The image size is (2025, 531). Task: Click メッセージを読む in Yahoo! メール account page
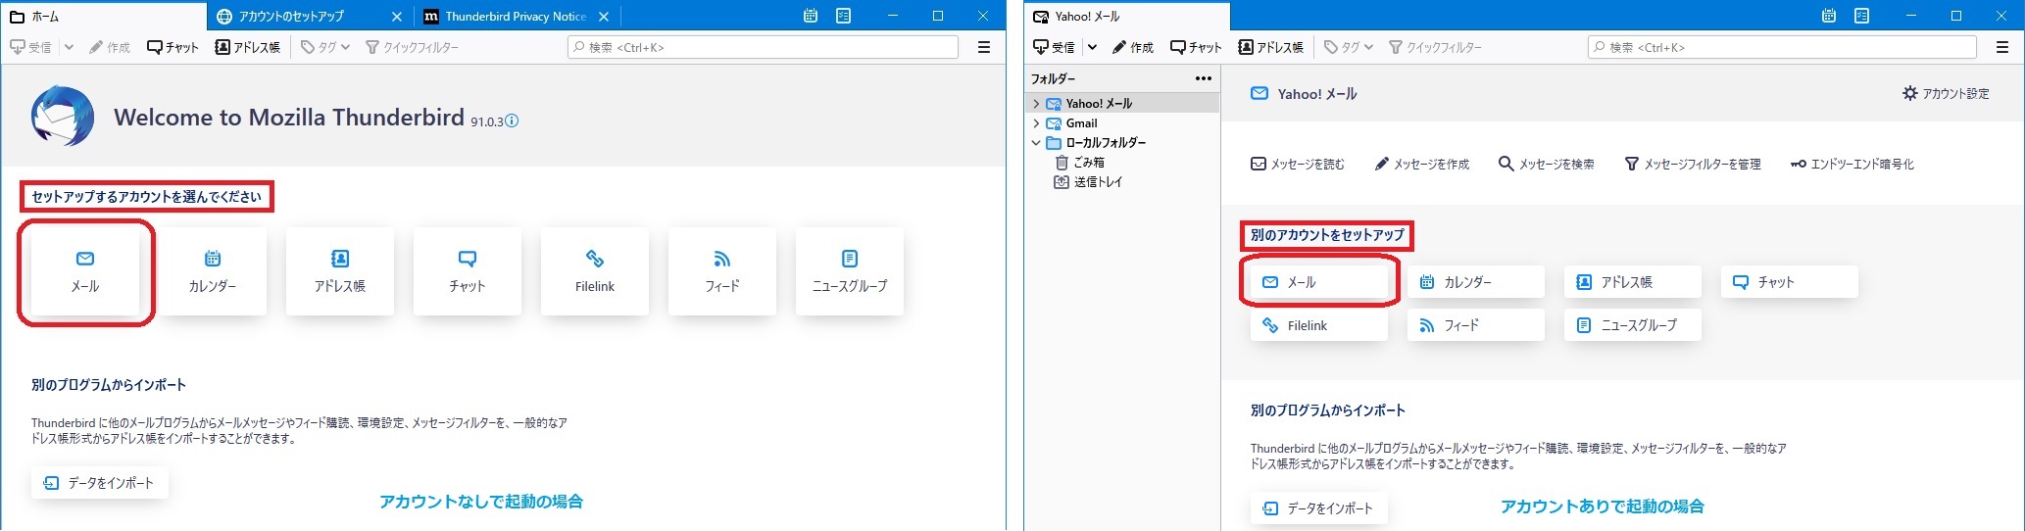pyautogui.click(x=1298, y=165)
